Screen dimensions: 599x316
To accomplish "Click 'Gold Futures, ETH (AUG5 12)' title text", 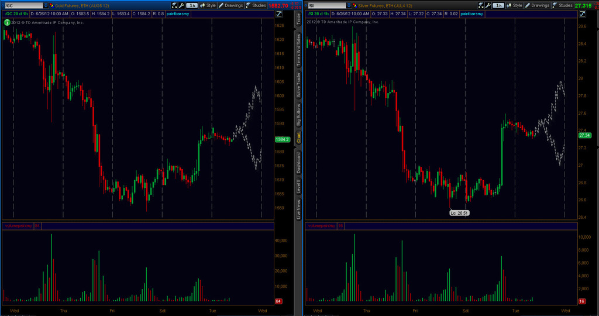I will click(x=82, y=6).
